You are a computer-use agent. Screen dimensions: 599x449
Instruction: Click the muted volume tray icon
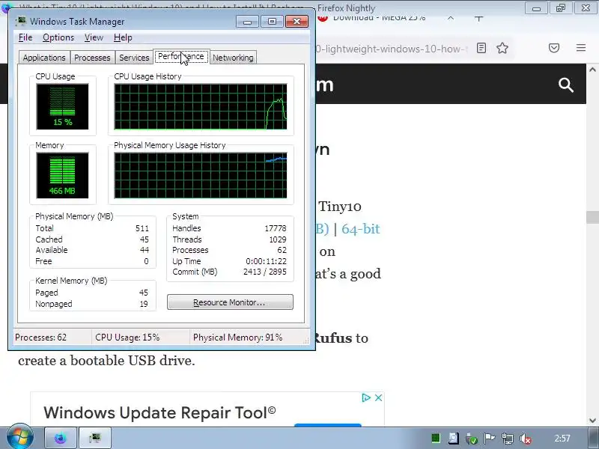click(x=526, y=439)
